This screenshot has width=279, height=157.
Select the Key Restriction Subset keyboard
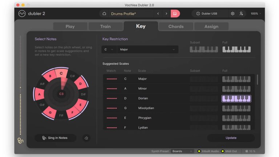(204, 49)
